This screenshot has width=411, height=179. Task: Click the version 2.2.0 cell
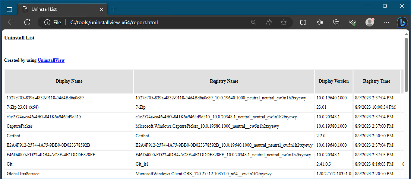click(x=333, y=136)
